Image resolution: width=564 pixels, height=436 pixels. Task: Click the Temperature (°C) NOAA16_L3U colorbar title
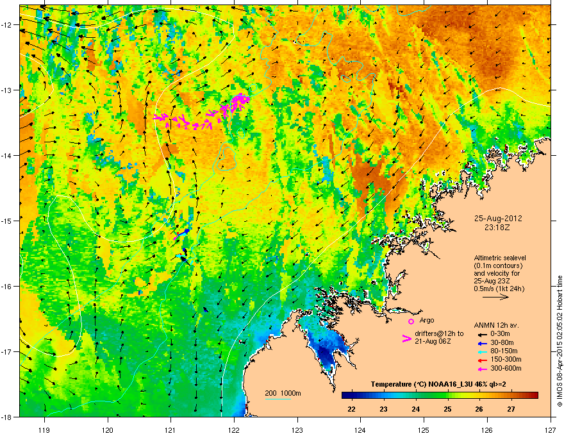coord(439,384)
